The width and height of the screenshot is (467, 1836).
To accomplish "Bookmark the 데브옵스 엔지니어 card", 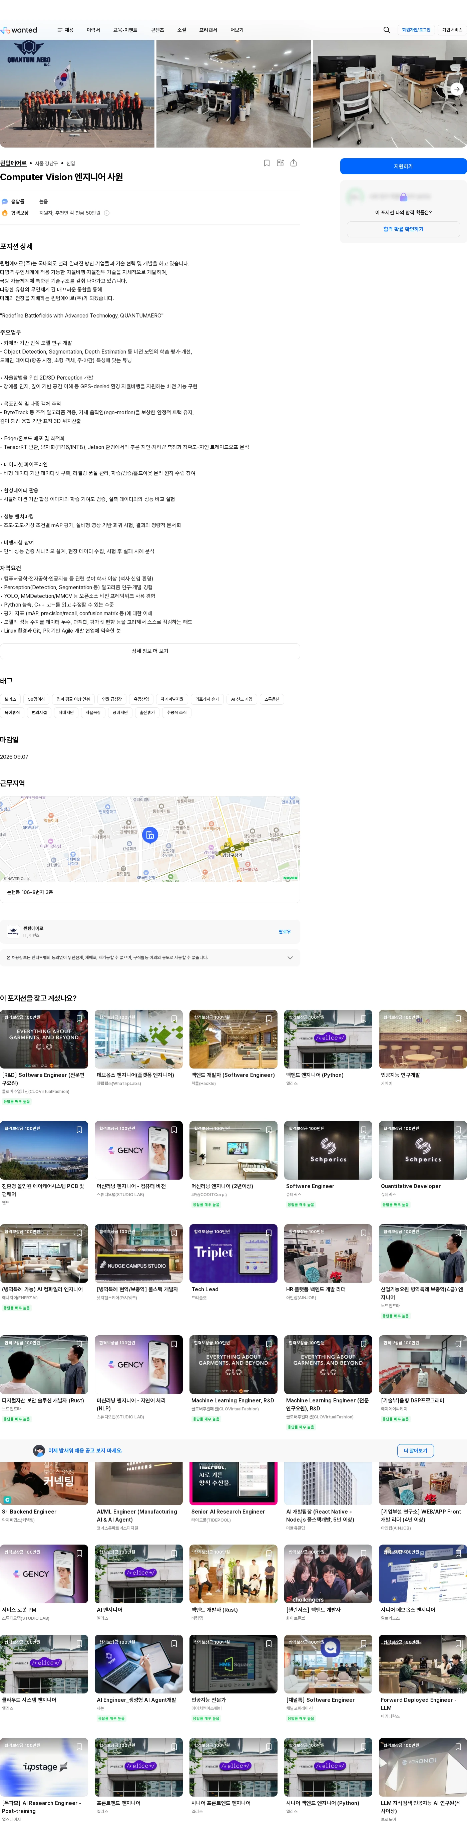I will point(174,1018).
